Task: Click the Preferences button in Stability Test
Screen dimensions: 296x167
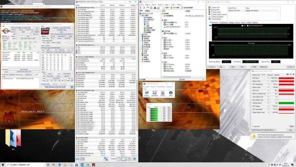Action: (263, 67)
